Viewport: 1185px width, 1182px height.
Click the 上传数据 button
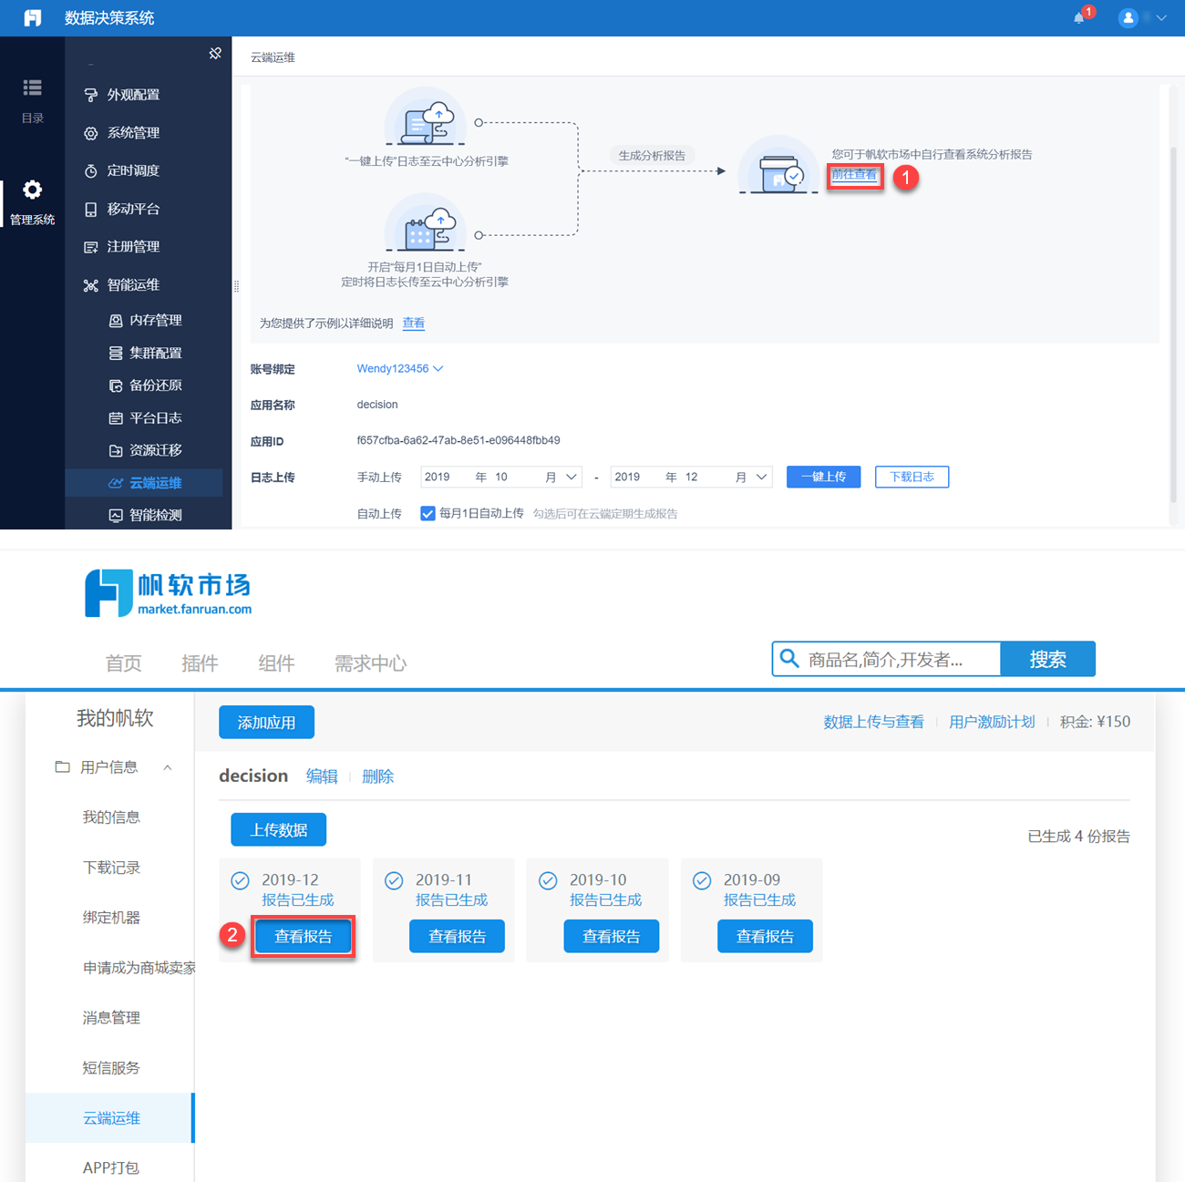tap(278, 829)
